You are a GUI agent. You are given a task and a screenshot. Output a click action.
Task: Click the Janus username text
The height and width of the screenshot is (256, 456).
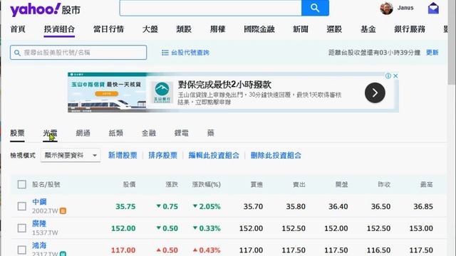[x=405, y=8]
